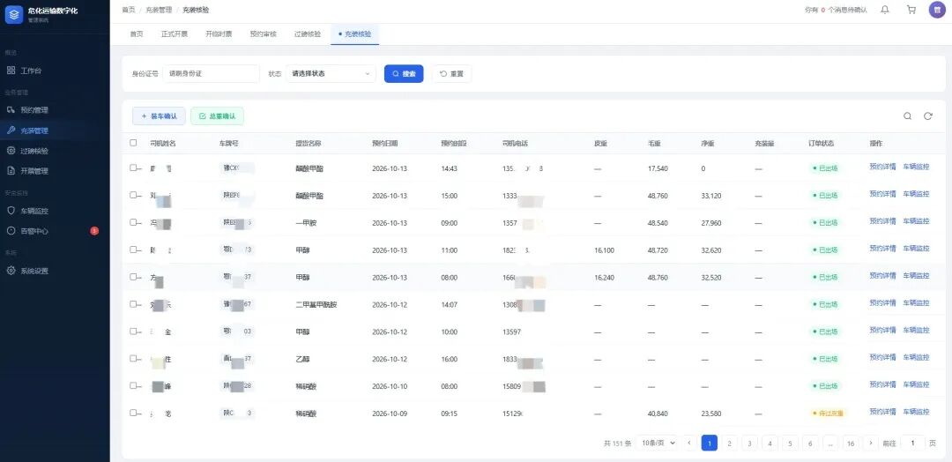Go to page 16
The image size is (952, 462).
851,443
